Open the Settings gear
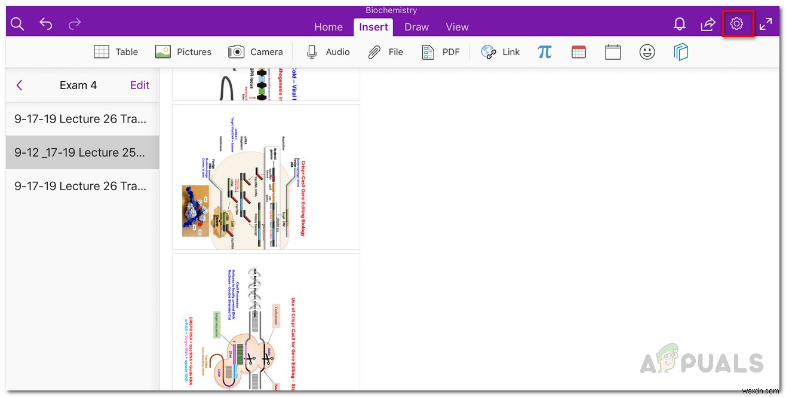 click(x=736, y=24)
